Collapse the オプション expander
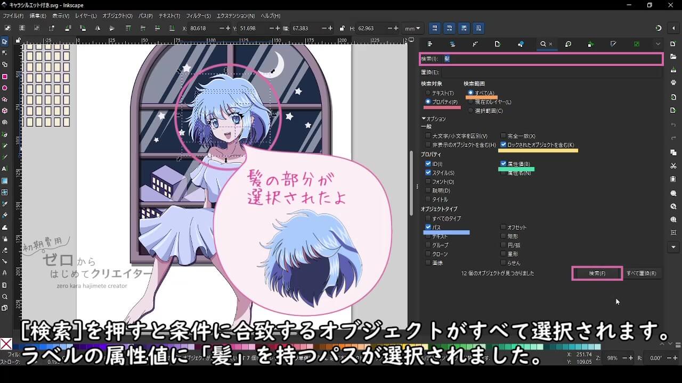Image resolution: width=682 pixels, height=383 pixels. coord(433,119)
